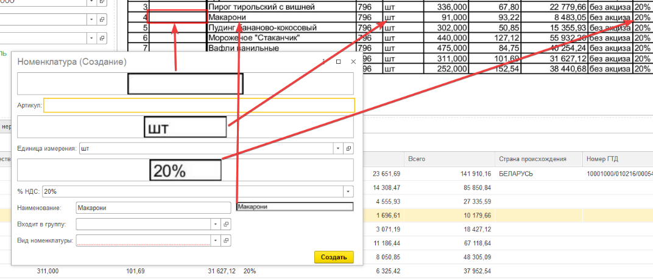Click the Наименование field containing Макарони

click(x=154, y=208)
